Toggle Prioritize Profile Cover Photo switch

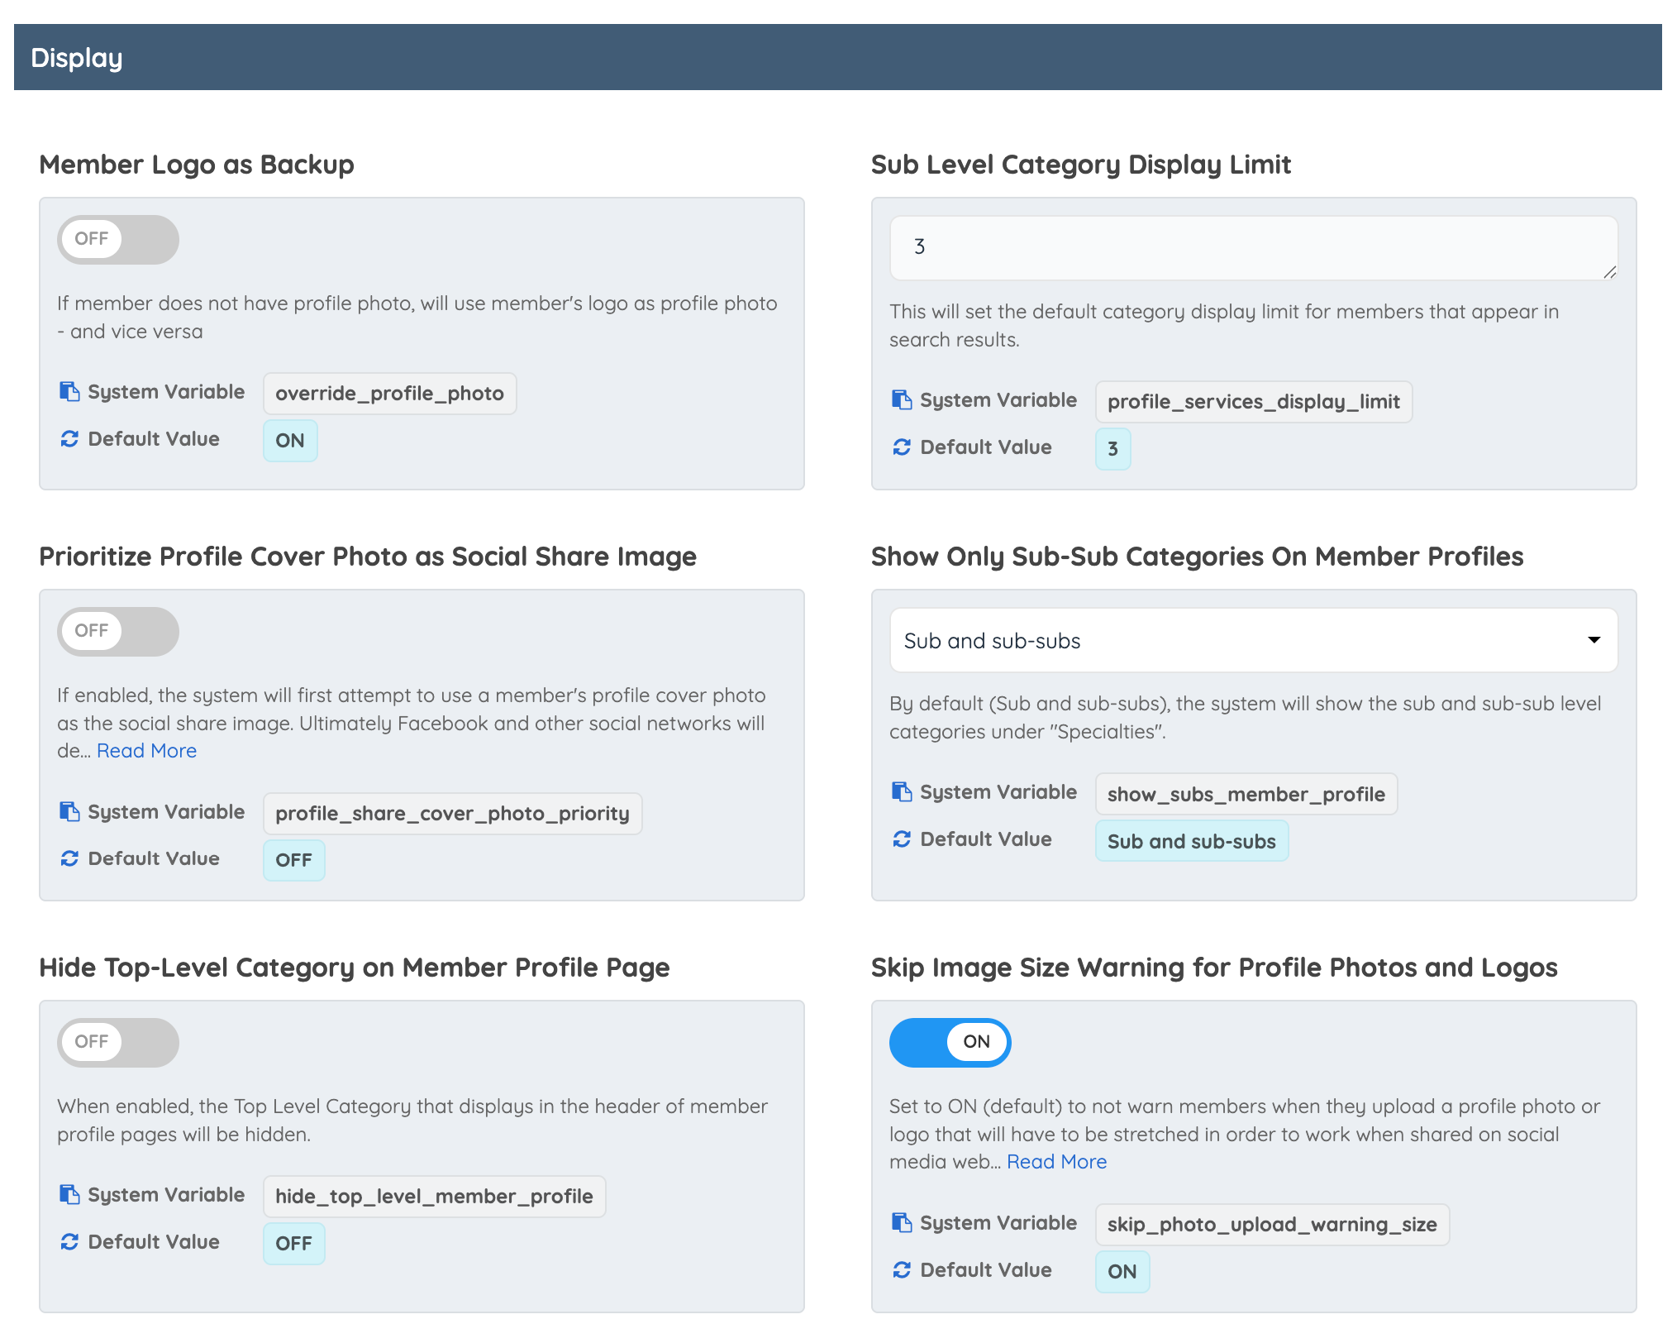coord(118,632)
